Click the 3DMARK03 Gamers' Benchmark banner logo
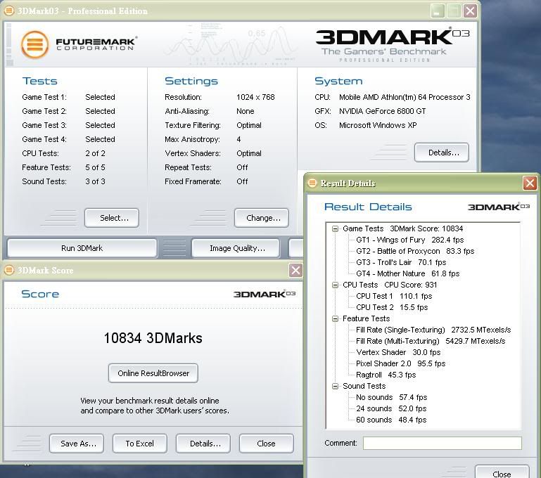This screenshot has height=478, width=541. pos(393,45)
